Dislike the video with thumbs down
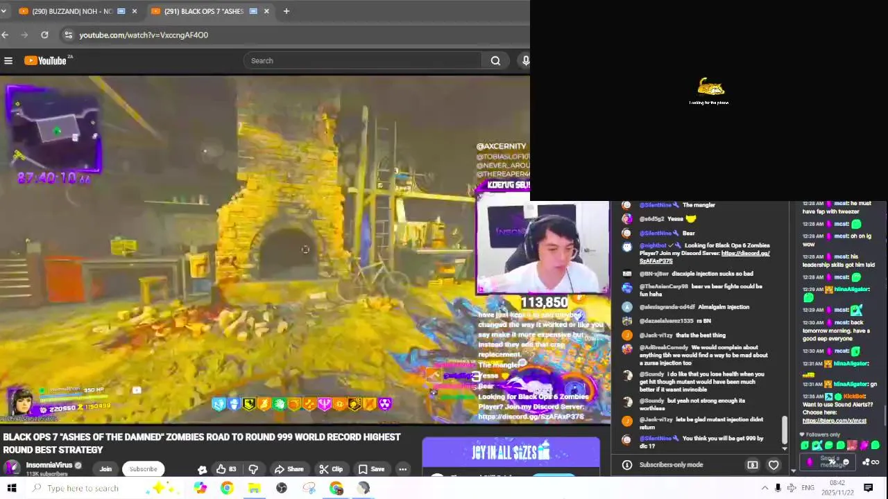888x499 pixels. pyautogui.click(x=253, y=469)
